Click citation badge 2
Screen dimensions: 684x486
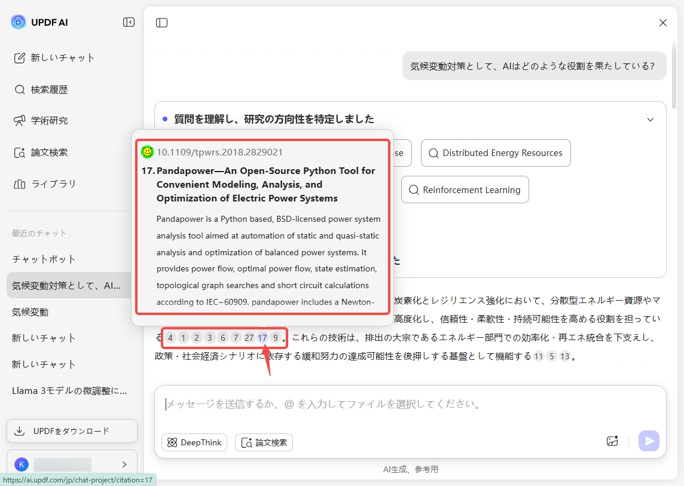(x=196, y=338)
